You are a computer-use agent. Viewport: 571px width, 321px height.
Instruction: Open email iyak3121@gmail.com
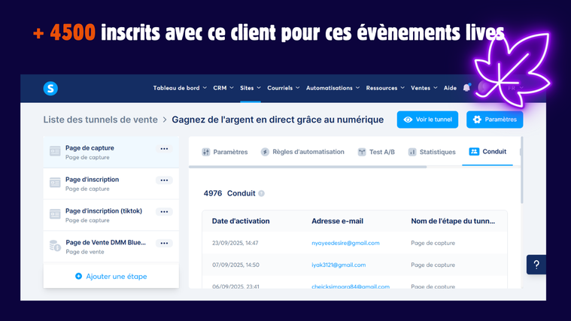[x=339, y=265]
